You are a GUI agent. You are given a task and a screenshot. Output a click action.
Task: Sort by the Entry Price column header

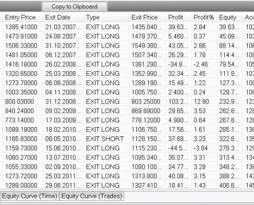pyautogui.click(x=23, y=17)
